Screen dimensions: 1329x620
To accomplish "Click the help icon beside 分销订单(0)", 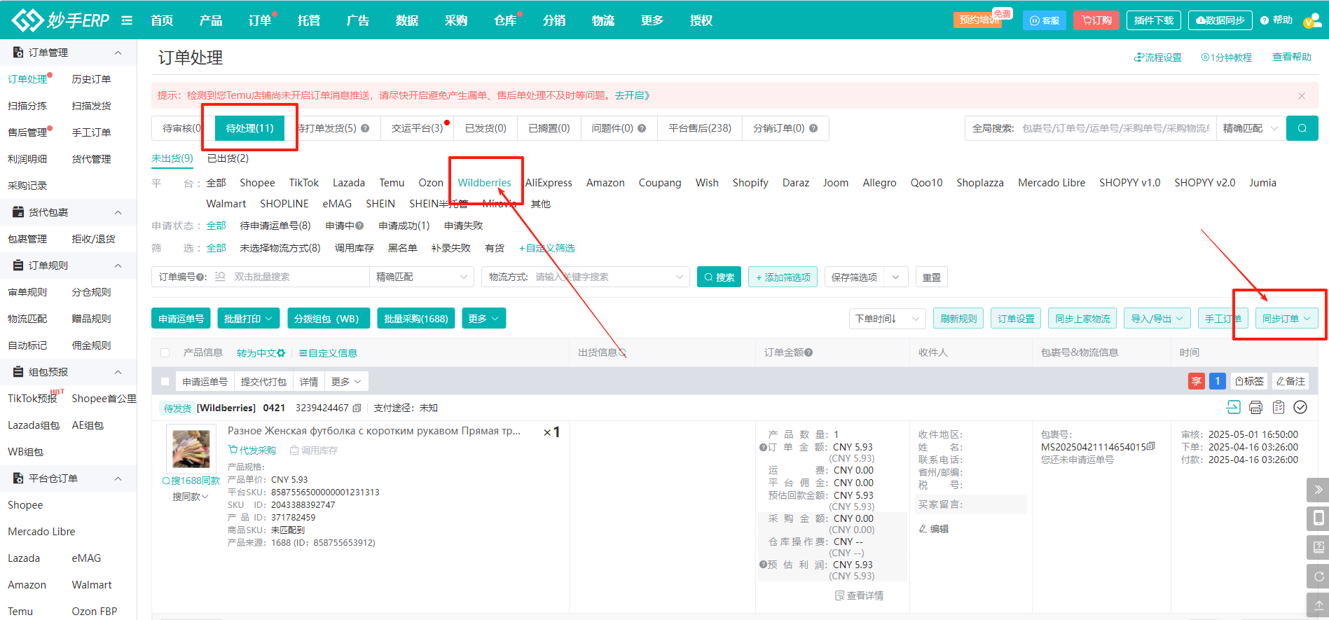I will 813,128.
